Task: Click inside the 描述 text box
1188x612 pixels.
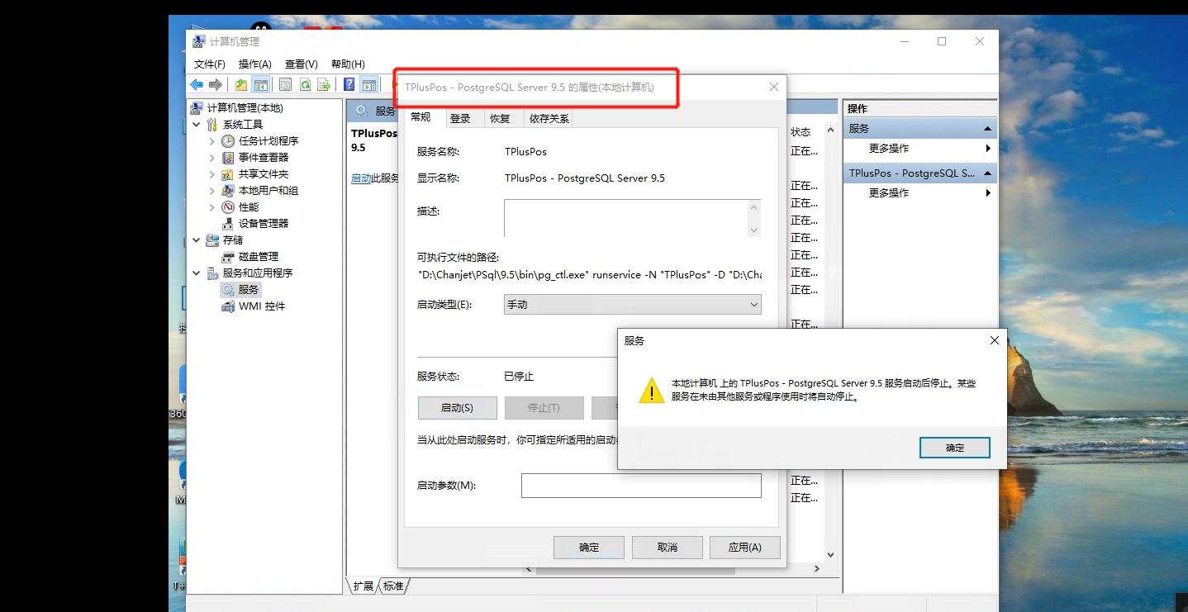Action: (625, 218)
